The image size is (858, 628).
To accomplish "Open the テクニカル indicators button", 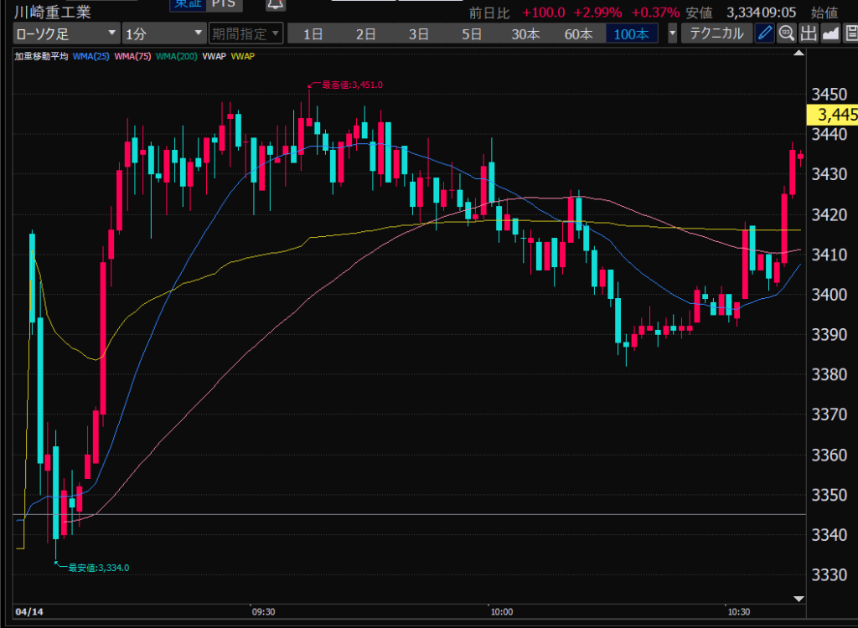I will tap(716, 33).
